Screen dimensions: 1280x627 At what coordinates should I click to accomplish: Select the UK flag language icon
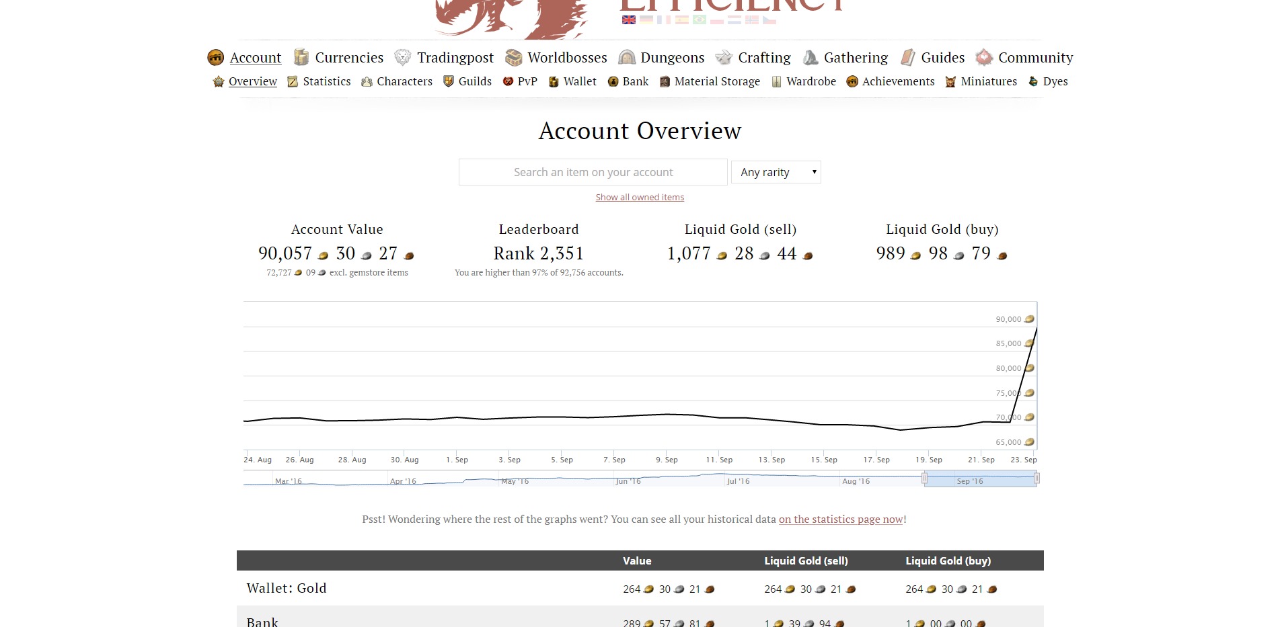coord(629,20)
